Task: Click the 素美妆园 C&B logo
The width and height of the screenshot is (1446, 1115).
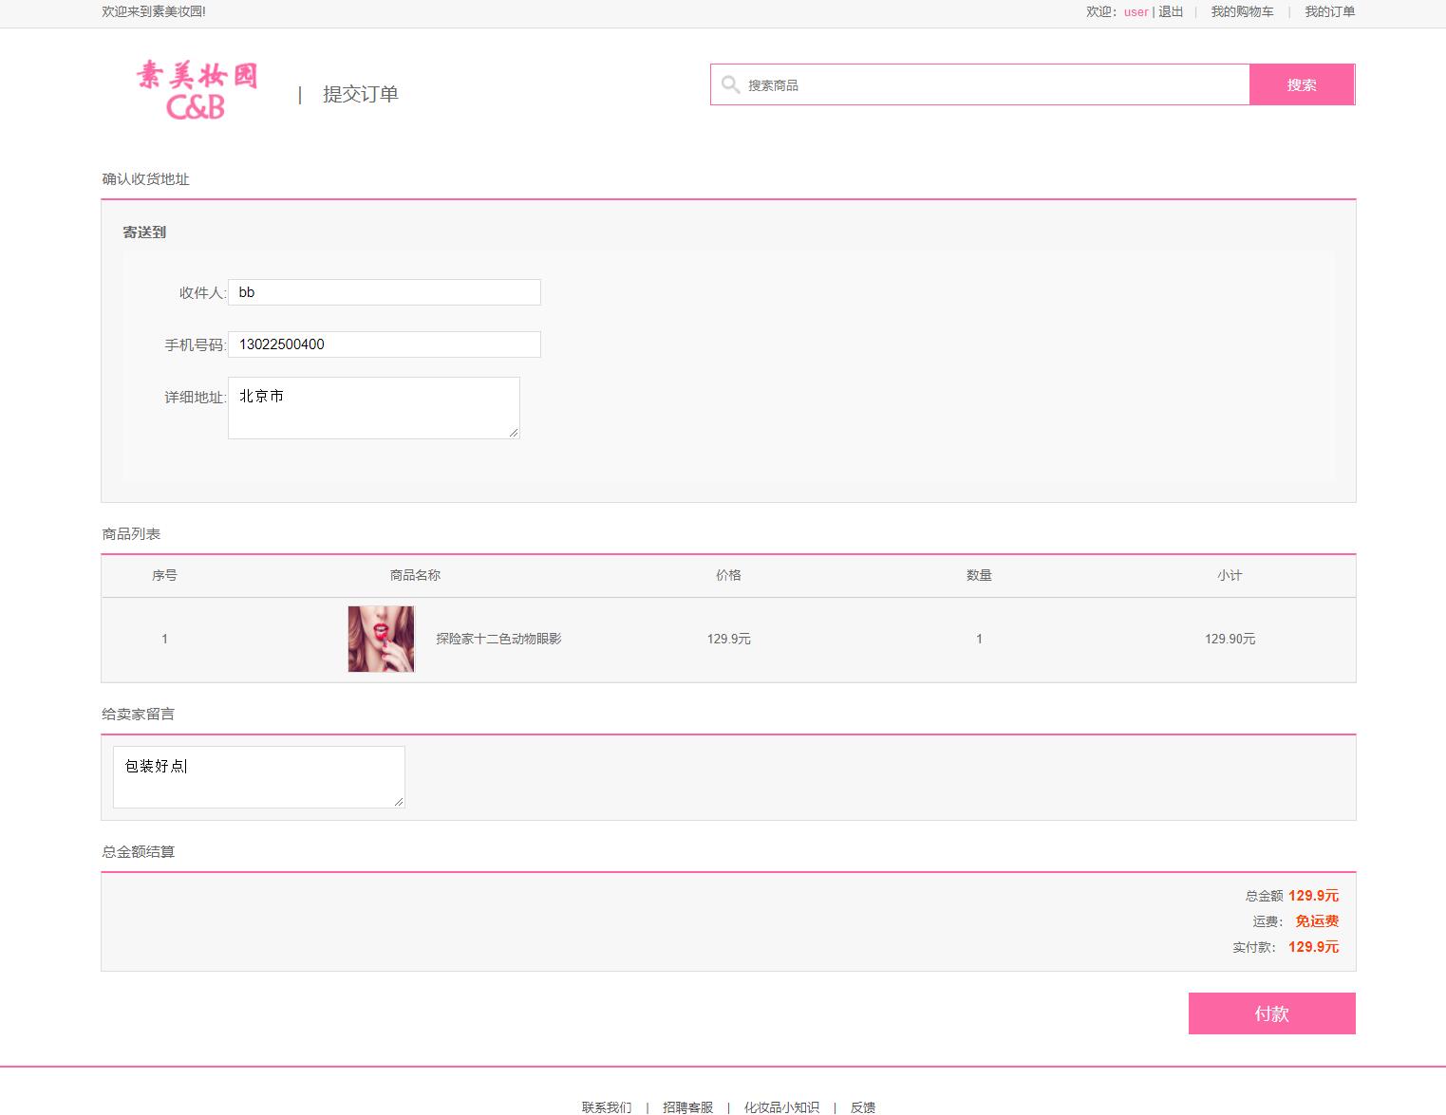Action: click(x=197, y=90)
